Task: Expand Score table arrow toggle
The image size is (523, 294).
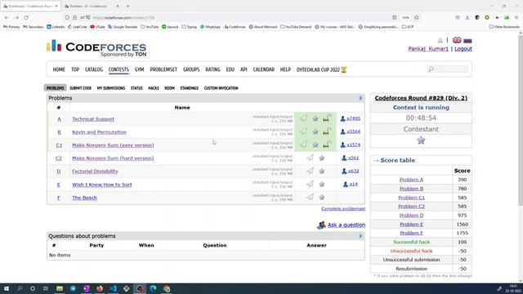Action: 376,161
